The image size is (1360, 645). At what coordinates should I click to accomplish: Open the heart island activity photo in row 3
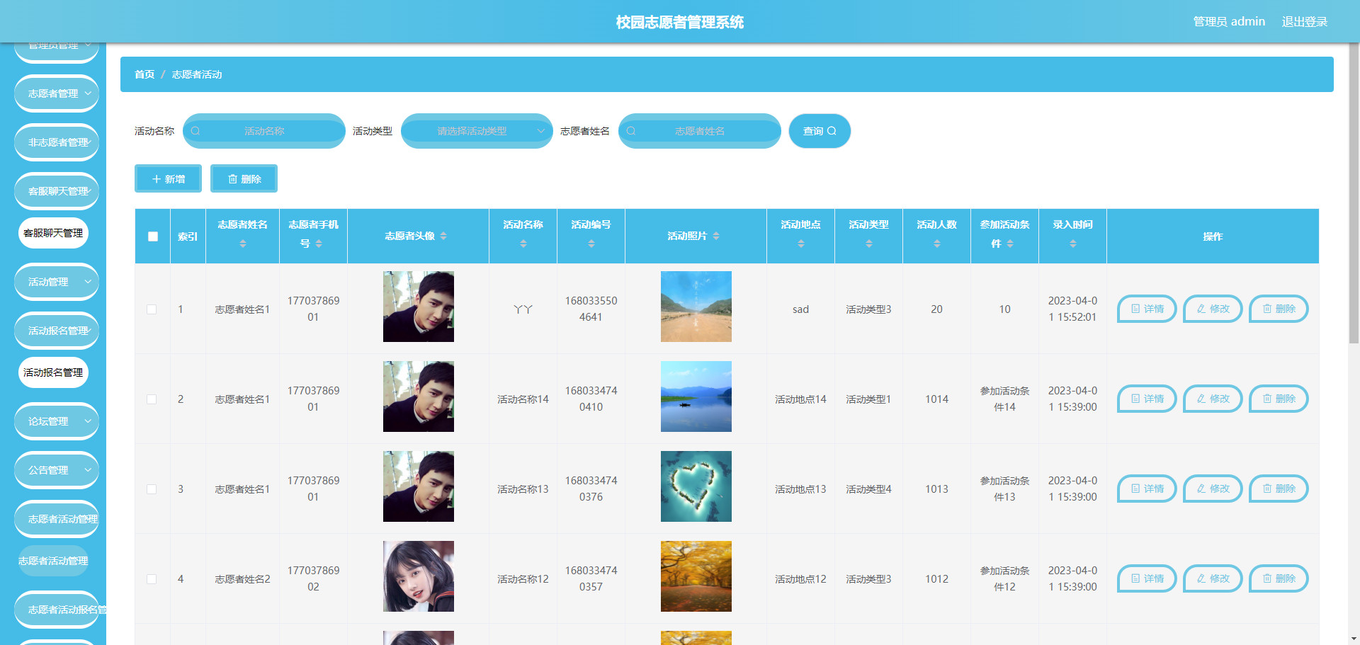click(696, 486)
